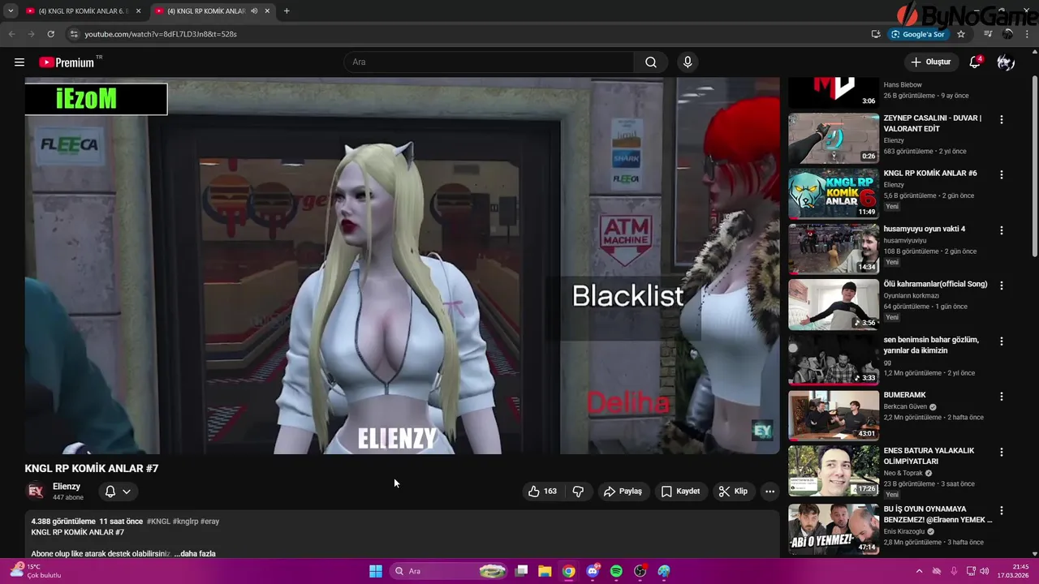
Task: Dislike the video with thumbs-down
Action: click(578, 492)
